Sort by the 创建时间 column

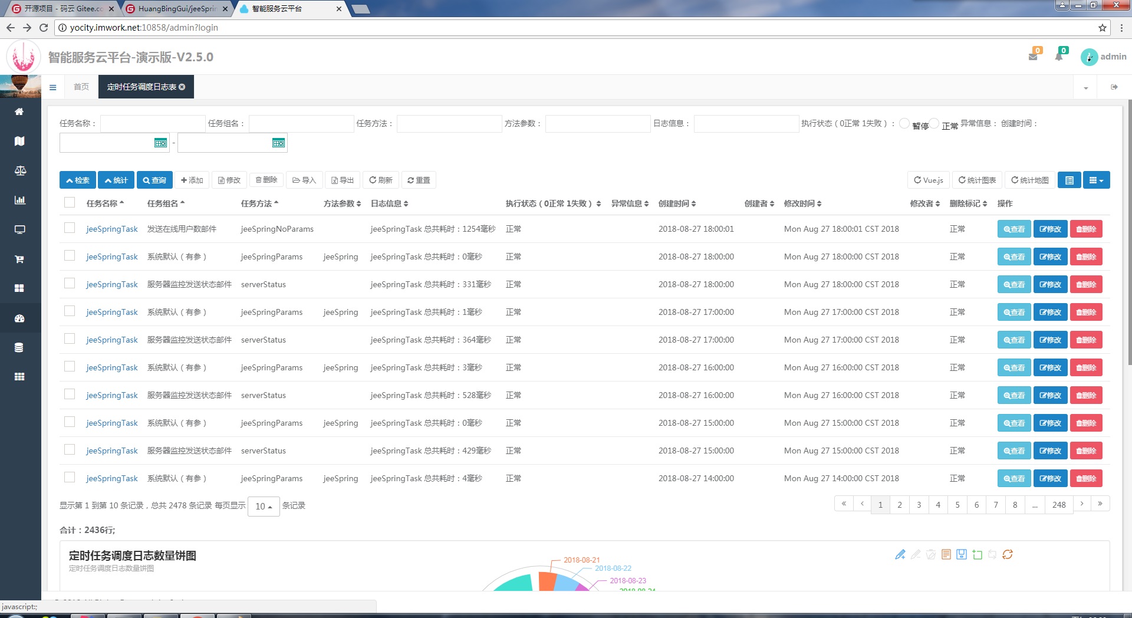pos(677,203)
